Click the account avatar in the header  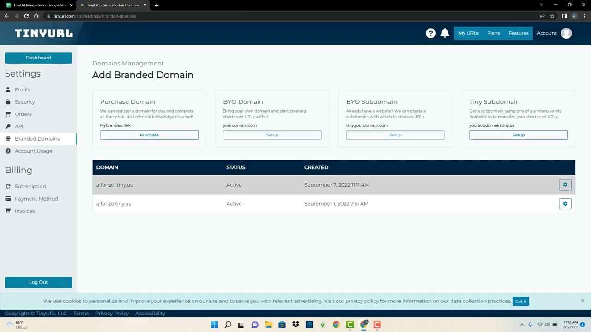tap(567, 33)
